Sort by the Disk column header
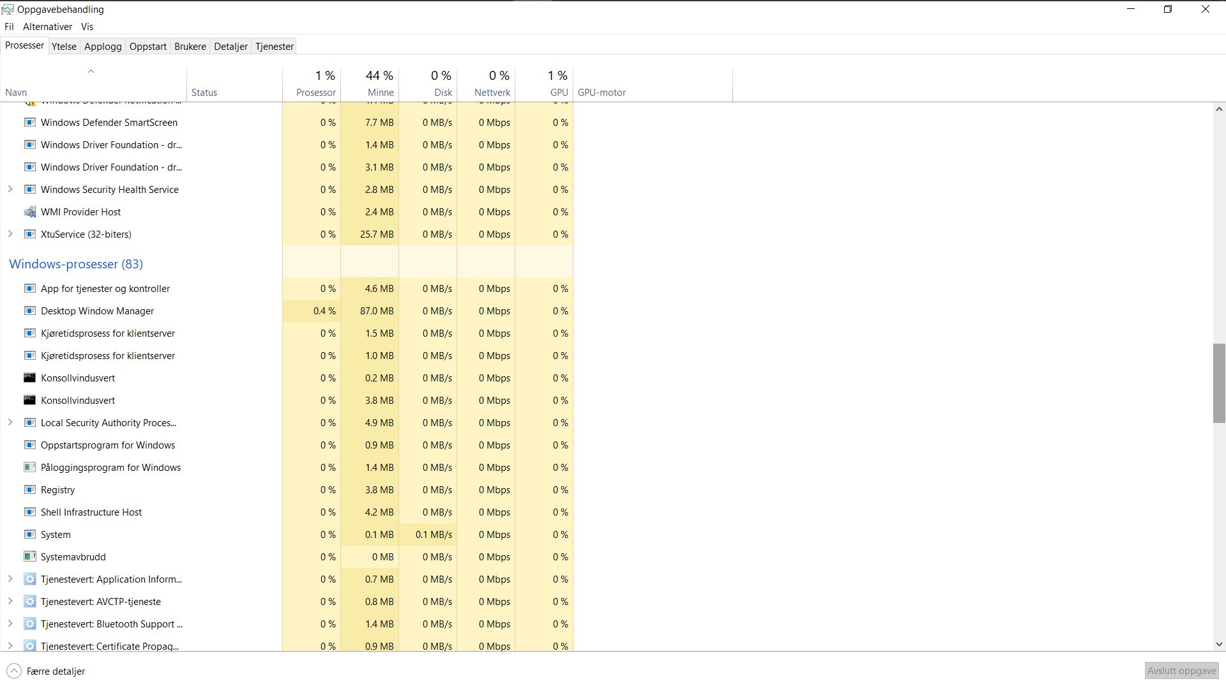 428,84
